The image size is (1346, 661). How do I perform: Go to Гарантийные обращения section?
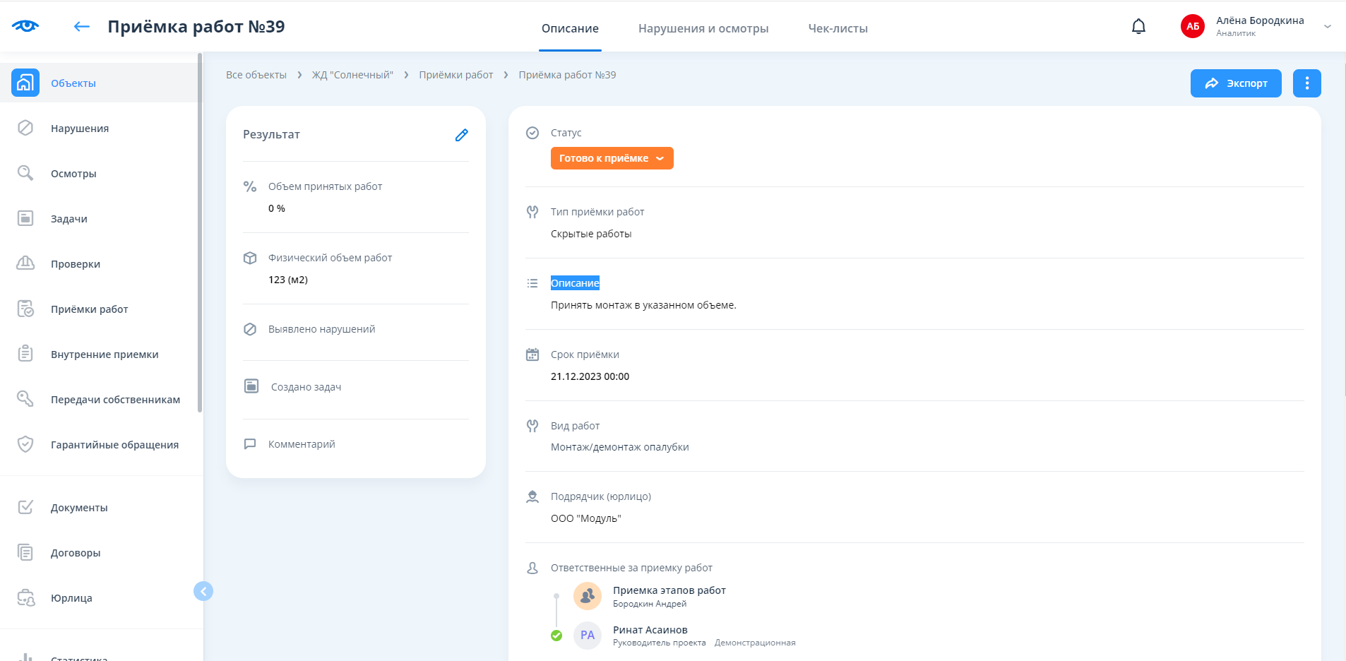114,445
